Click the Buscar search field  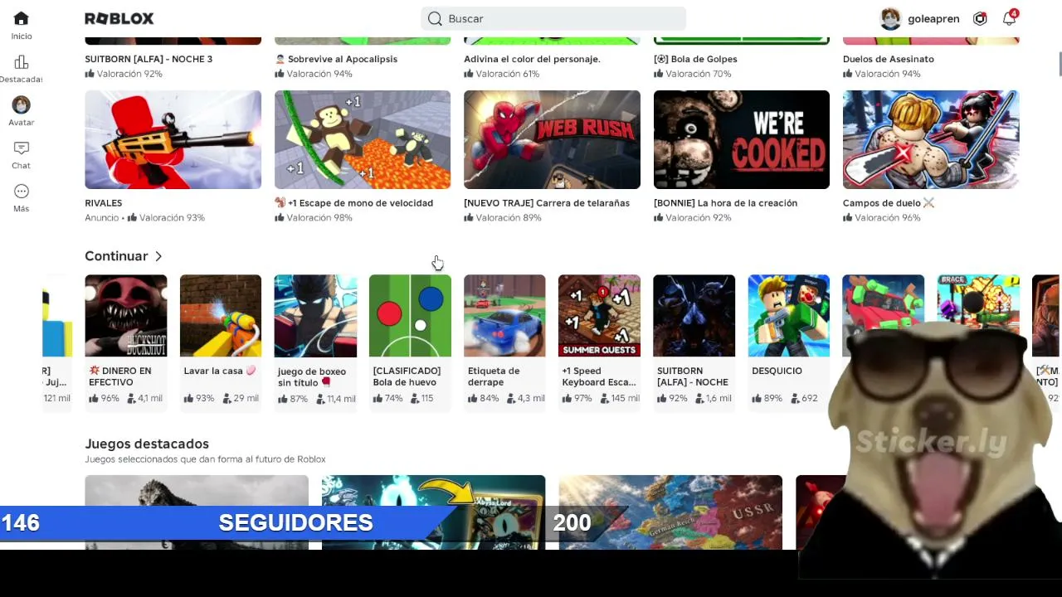pos(553,18)
